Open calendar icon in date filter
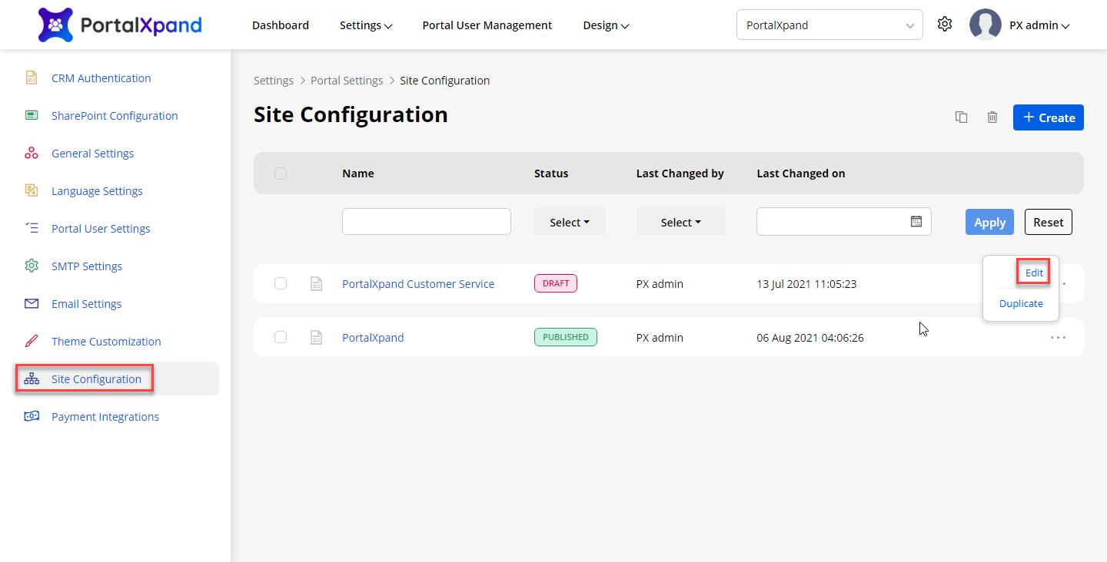 tap(916, 222)
